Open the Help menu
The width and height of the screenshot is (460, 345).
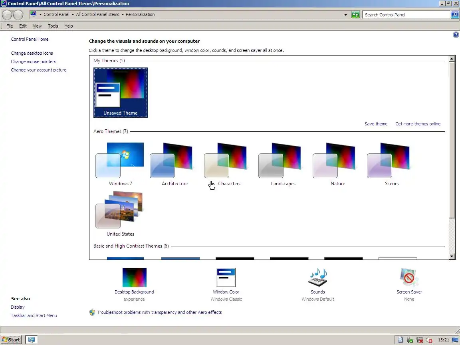coord(69,26)
